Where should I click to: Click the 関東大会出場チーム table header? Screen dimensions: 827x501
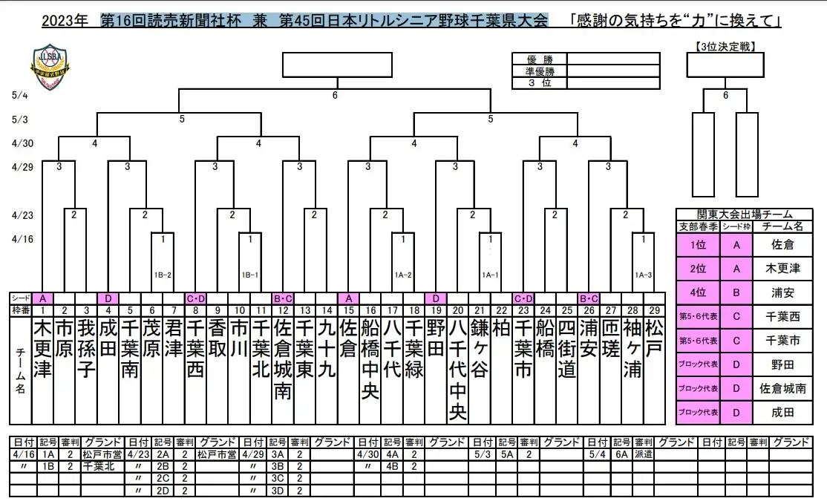[x=744, y=214]
